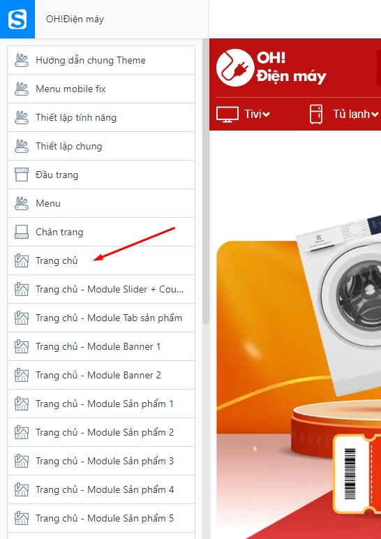Click the refrigerator icon beside Tủ lạnh
The width and height of the screenshot is (381, 539).
[x=315, y=114]
